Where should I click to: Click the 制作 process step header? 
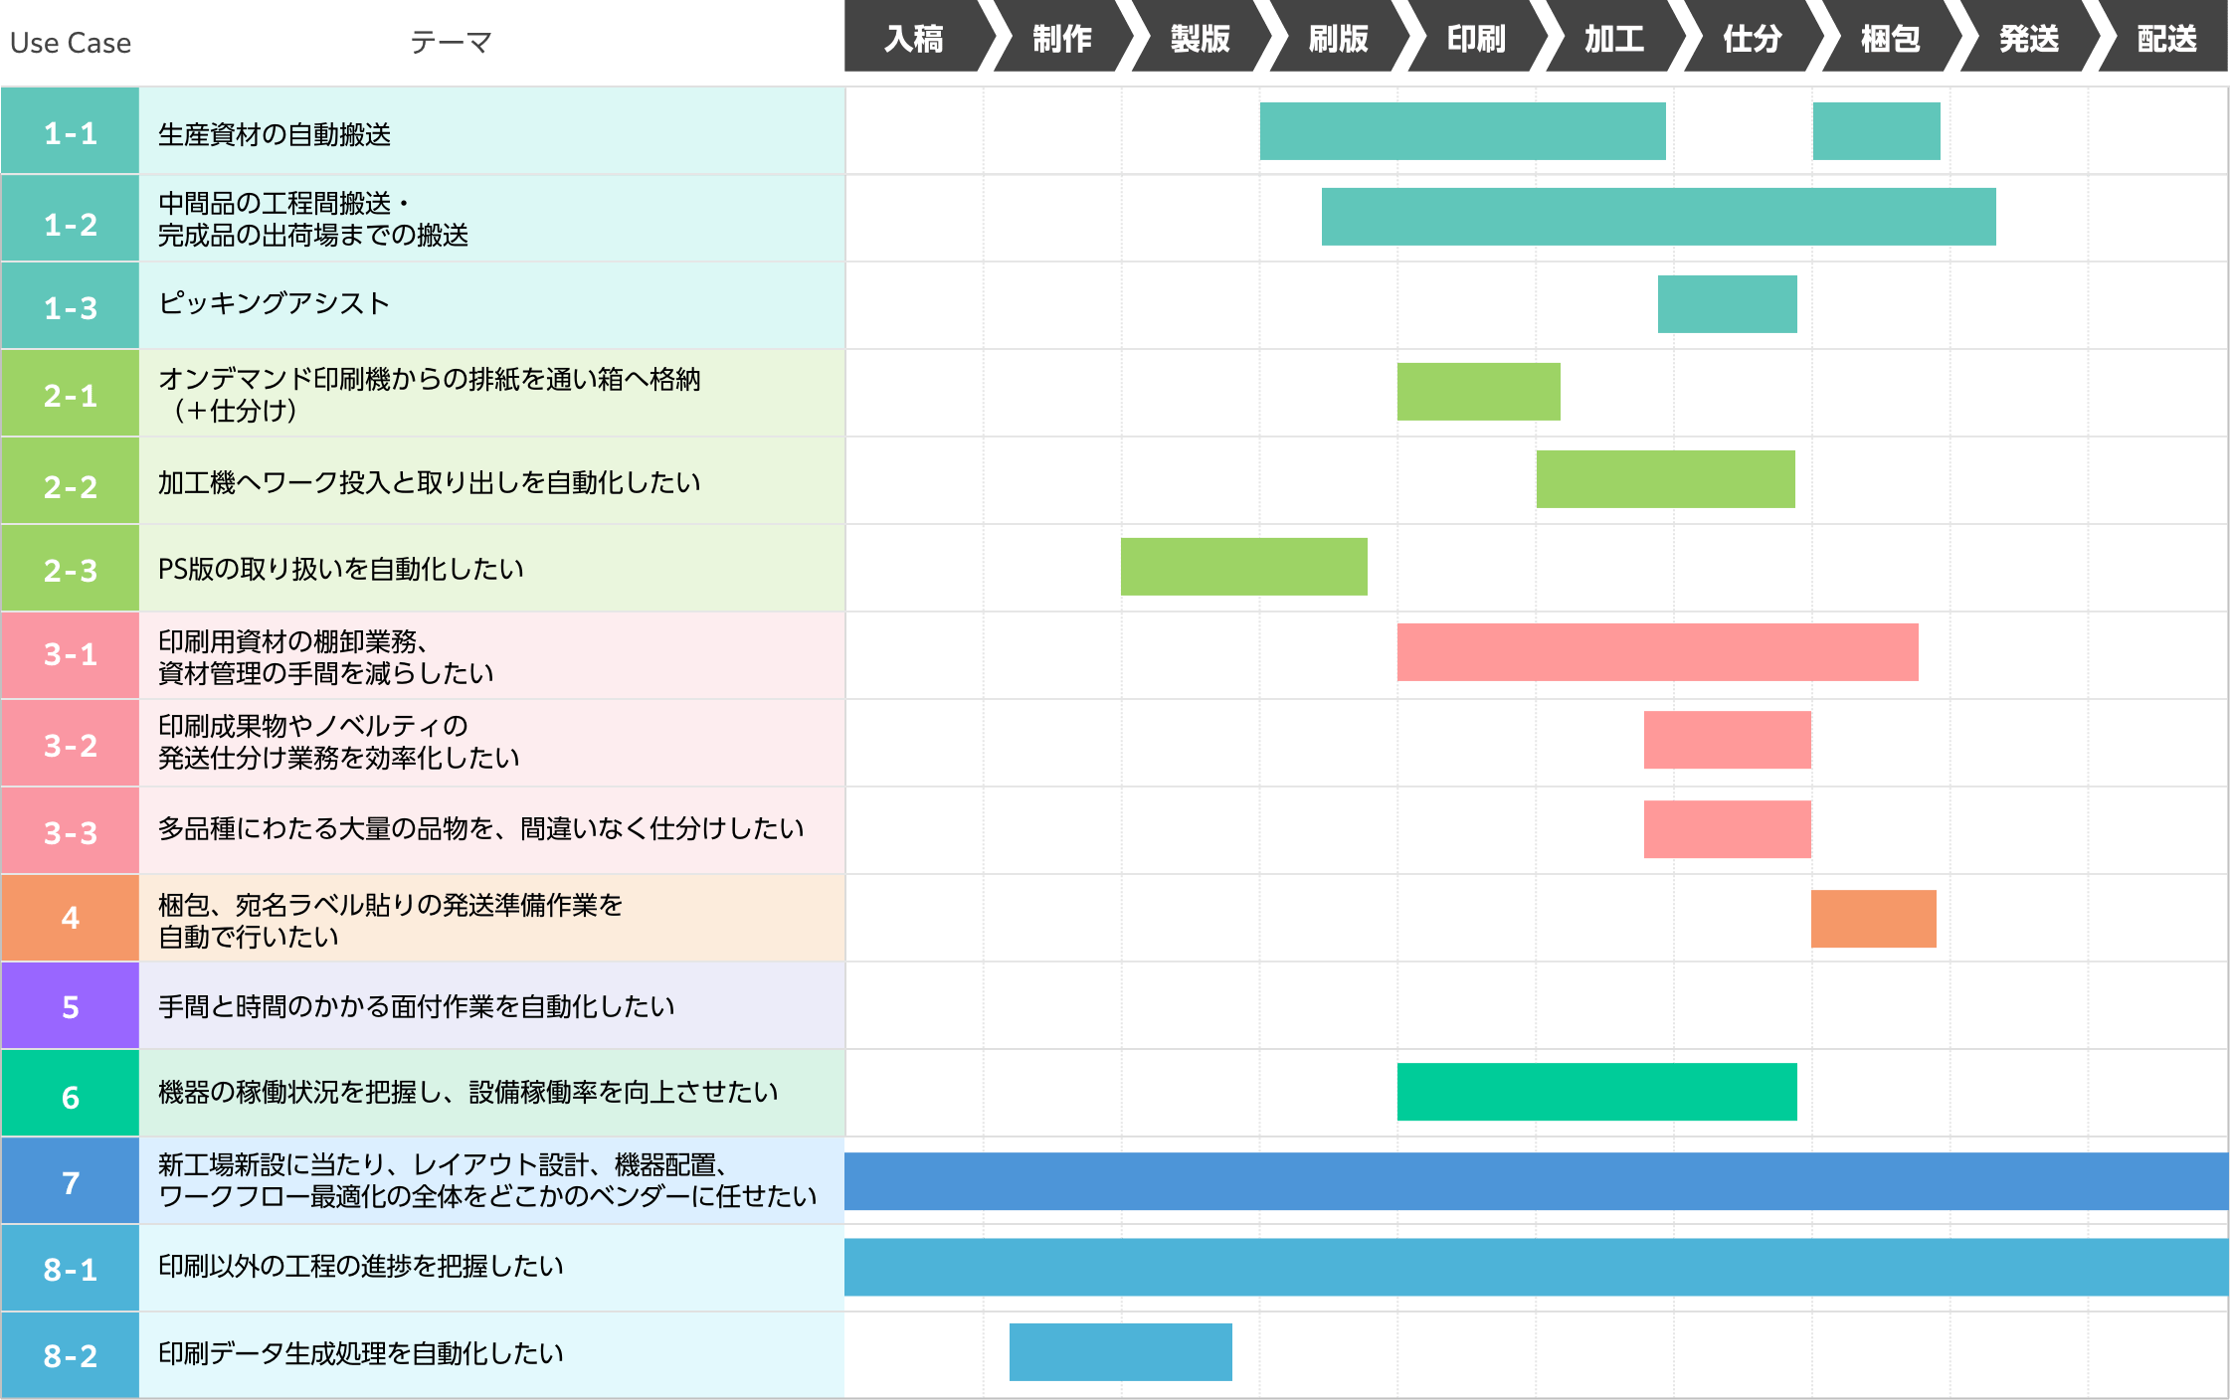point(1061,37)
